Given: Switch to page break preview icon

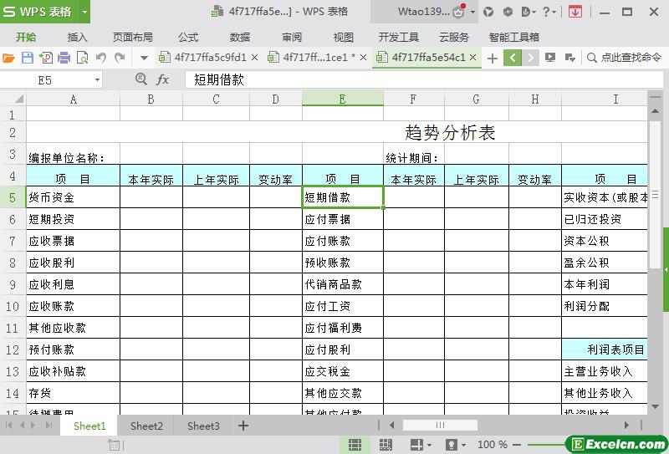Looking at the screenshot, I should pyautogui.click(x=386, y=445).
